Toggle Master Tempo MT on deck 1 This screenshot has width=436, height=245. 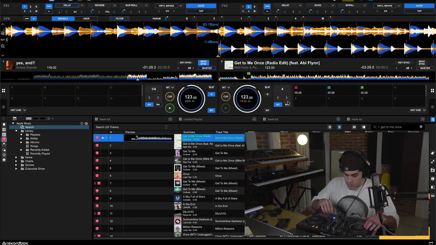pos(211,110)
